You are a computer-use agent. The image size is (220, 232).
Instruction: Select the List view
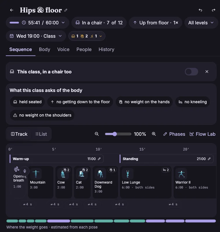click(x=41, y=134)
